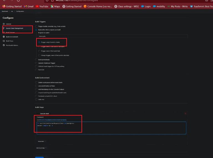Image resolution: width=213 pixels, height=158 pixels.
Task: Enable Poll SCM checkbox
Action: click(x=36, y=70)
